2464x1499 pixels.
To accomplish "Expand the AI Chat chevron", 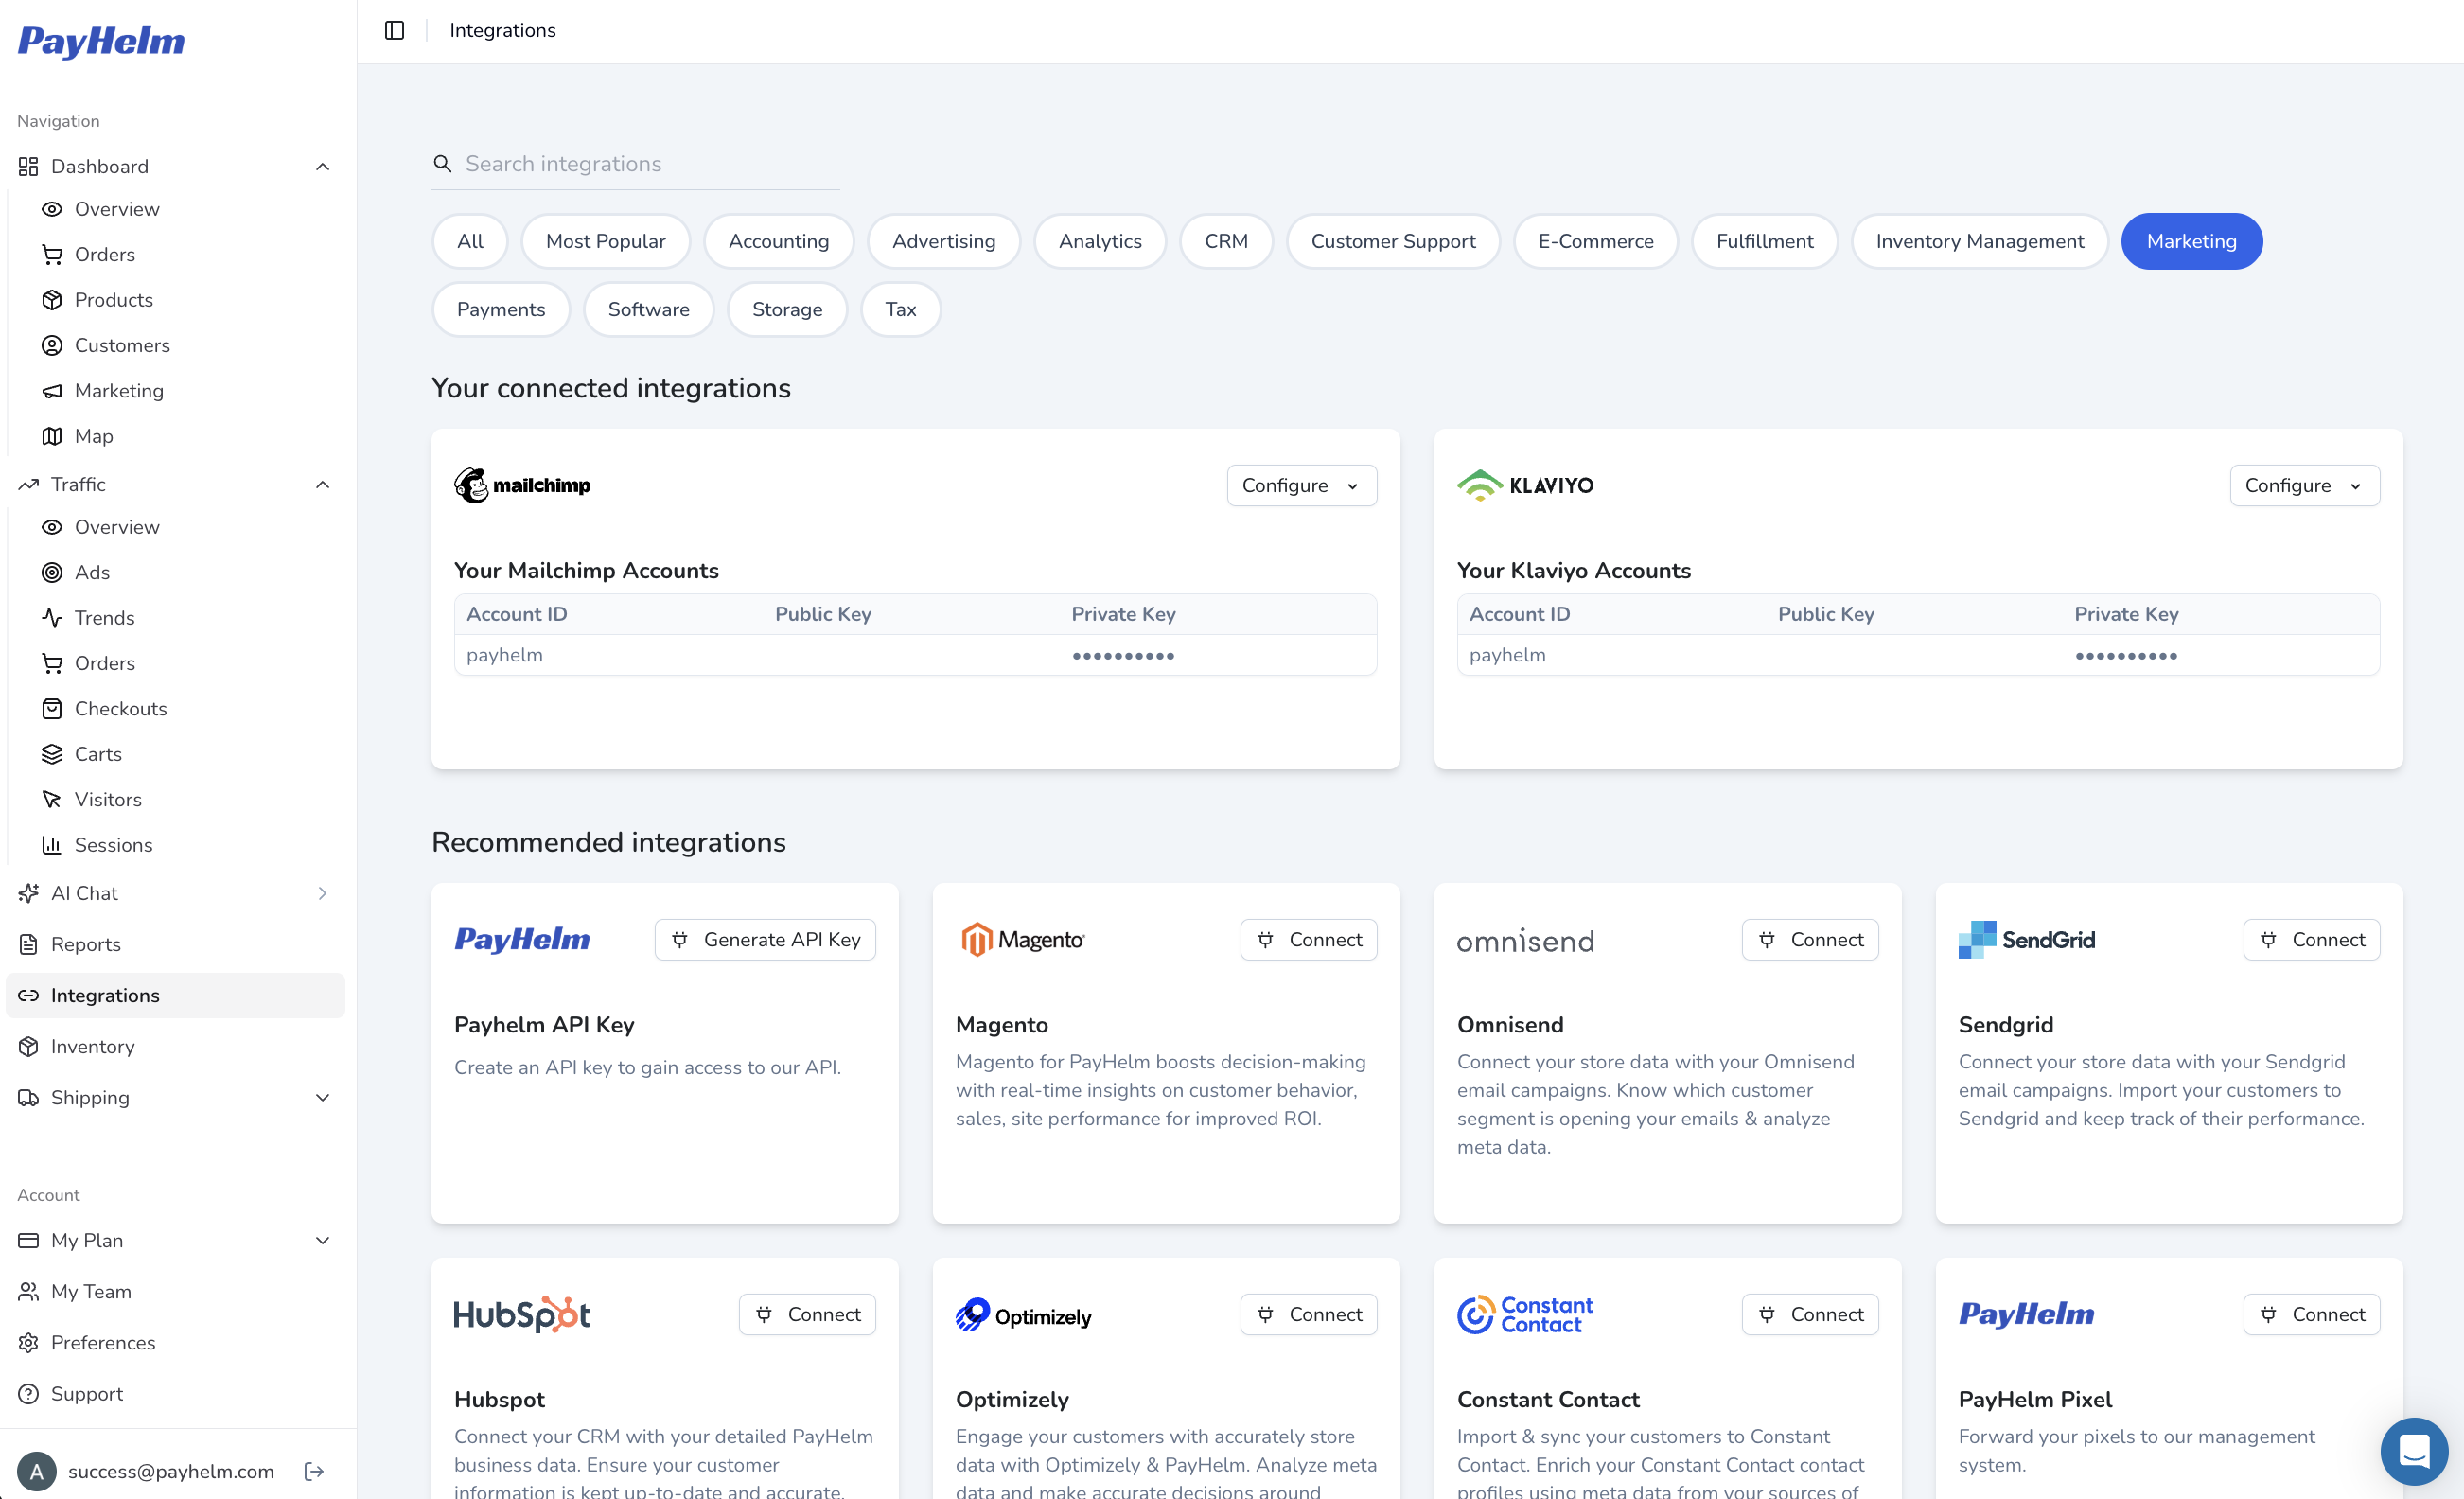I will click(x=322, y=893).
